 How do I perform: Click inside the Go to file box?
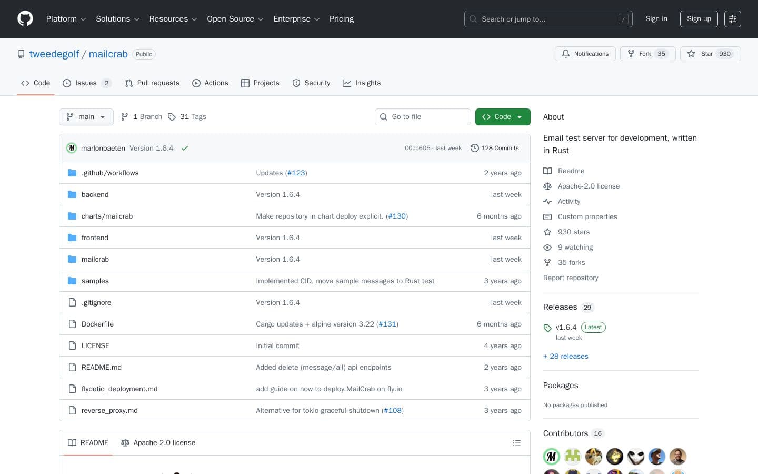(x=423, y=116)
